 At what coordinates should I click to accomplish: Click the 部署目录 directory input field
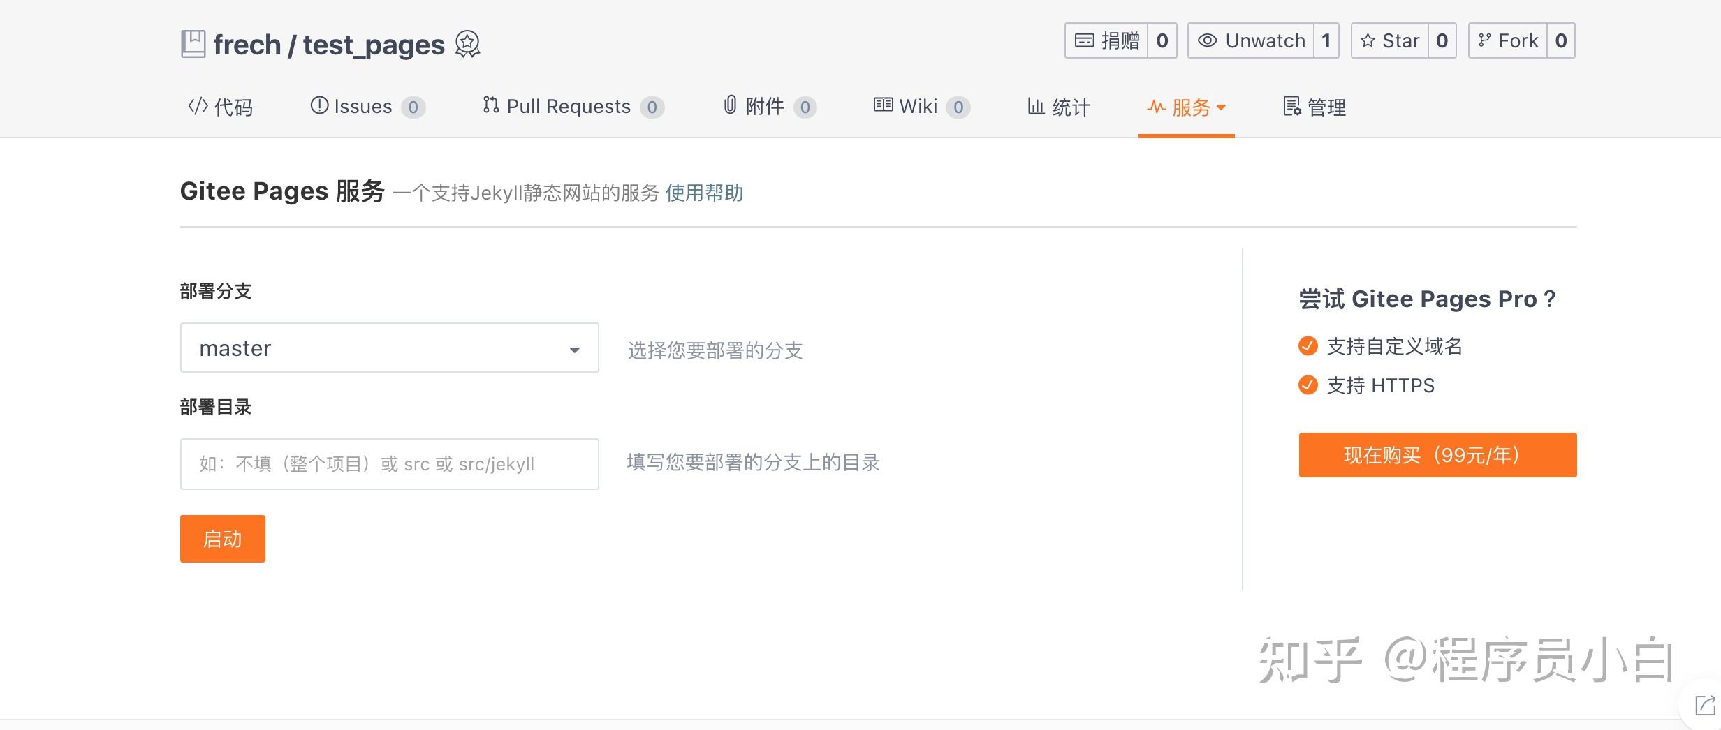click(389, 463)
